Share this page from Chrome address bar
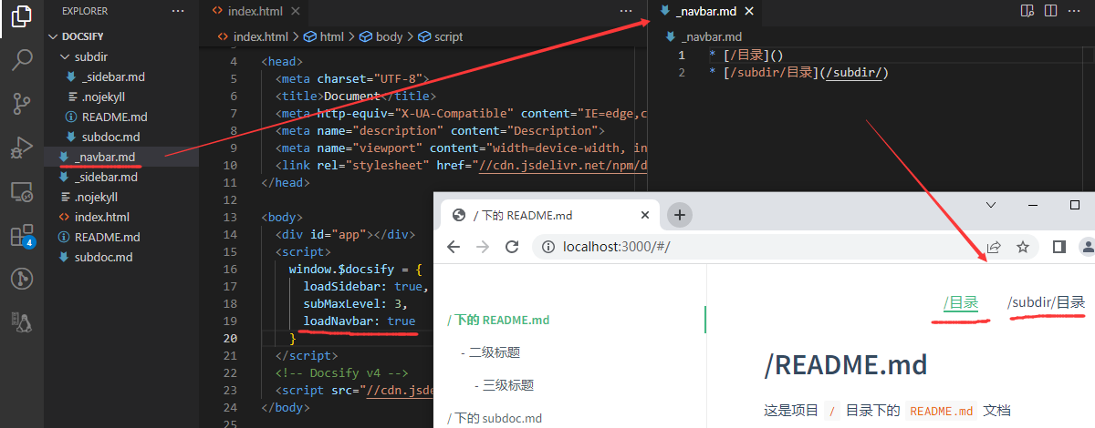 [x=994, y=247]
